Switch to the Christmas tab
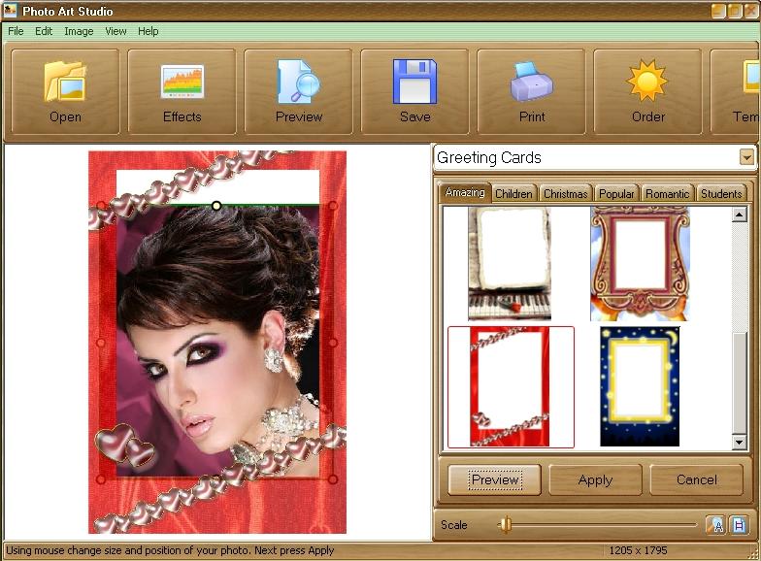 point(565,194)
